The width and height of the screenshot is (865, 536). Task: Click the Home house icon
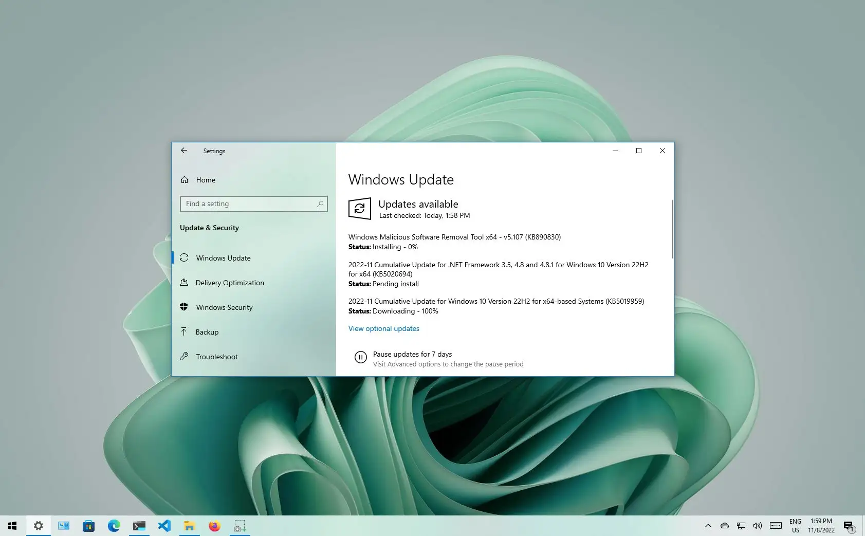185,180
